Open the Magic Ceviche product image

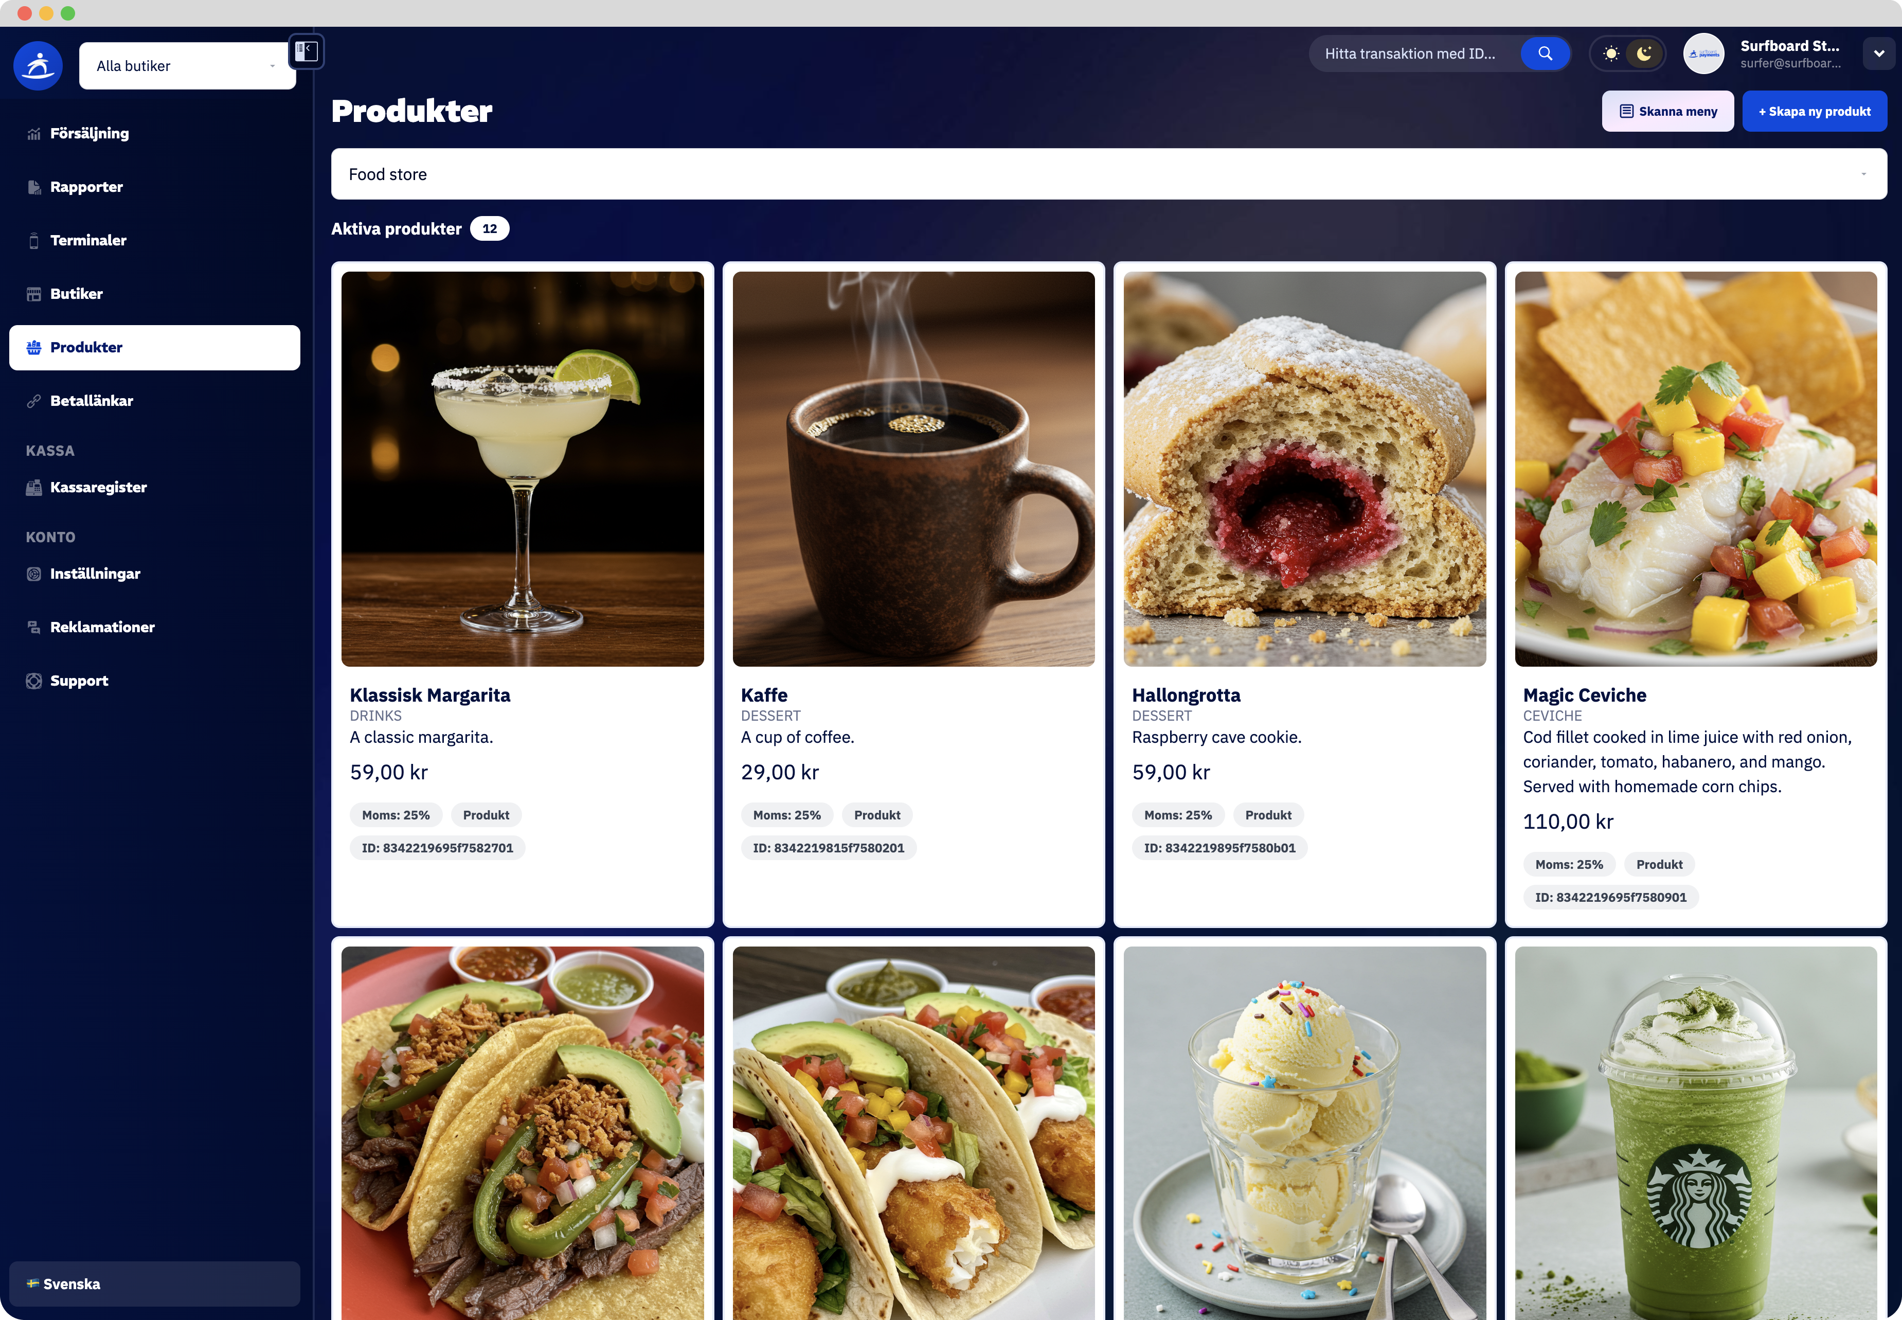click(1695, 469)
